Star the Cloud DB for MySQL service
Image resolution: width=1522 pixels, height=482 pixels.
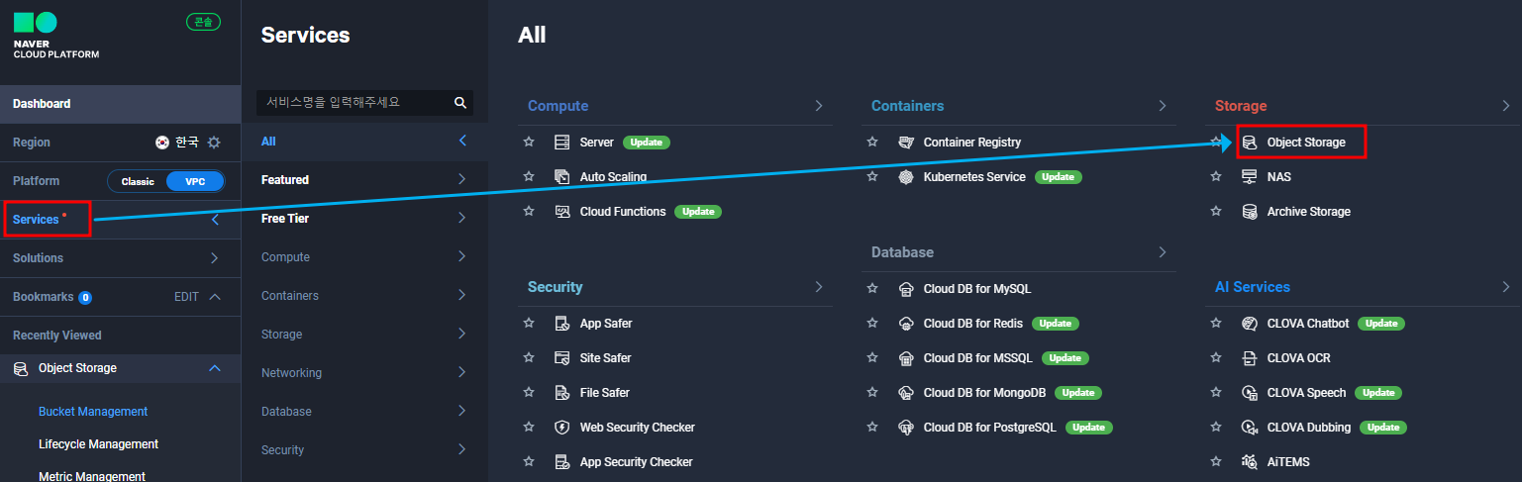tap(872, 288)
